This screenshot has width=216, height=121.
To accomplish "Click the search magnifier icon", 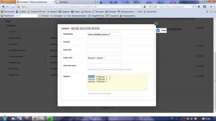I will click(x=193, y=7).
